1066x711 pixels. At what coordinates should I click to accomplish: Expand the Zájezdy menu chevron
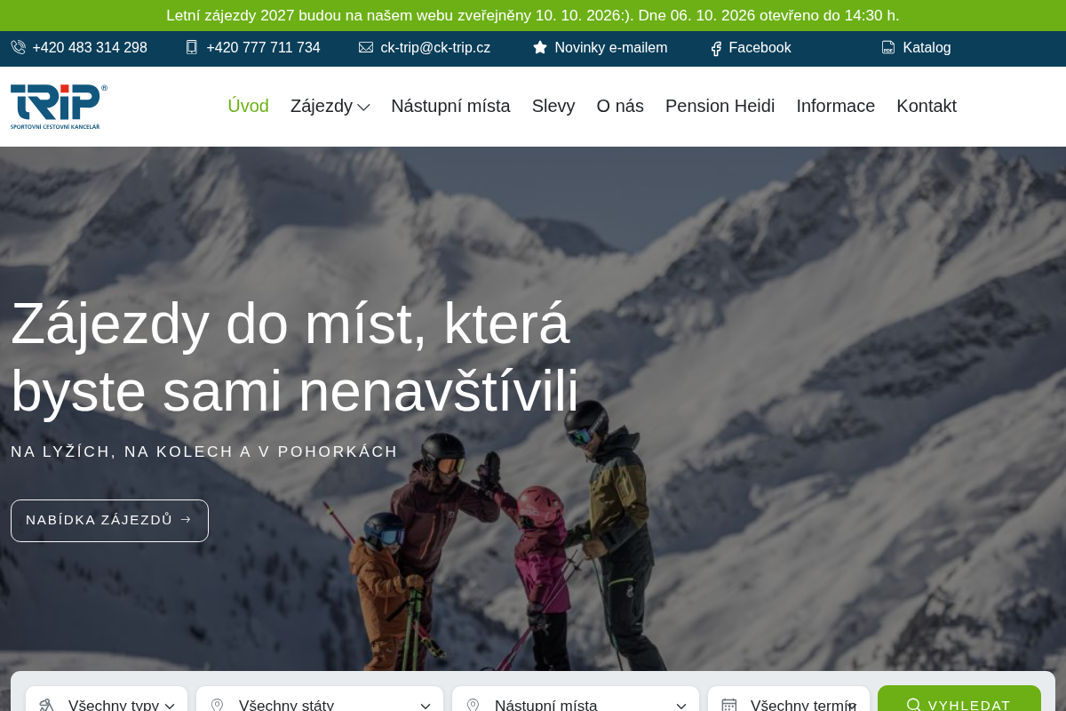coord(363,108)
